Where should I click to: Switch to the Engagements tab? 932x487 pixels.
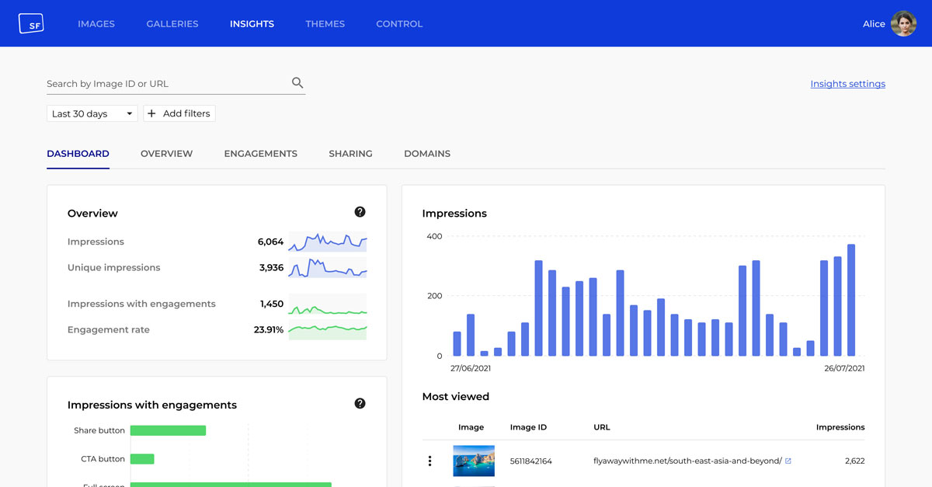(261, 153)
